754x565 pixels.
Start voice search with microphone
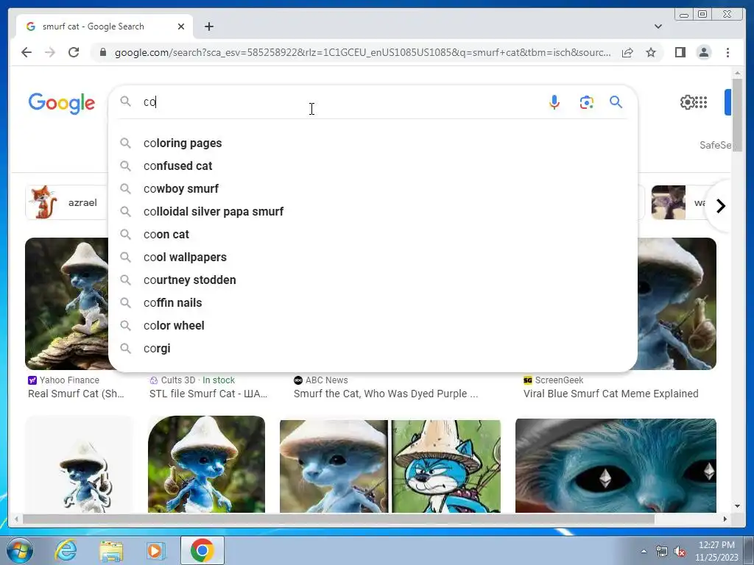tap(554, 102)
